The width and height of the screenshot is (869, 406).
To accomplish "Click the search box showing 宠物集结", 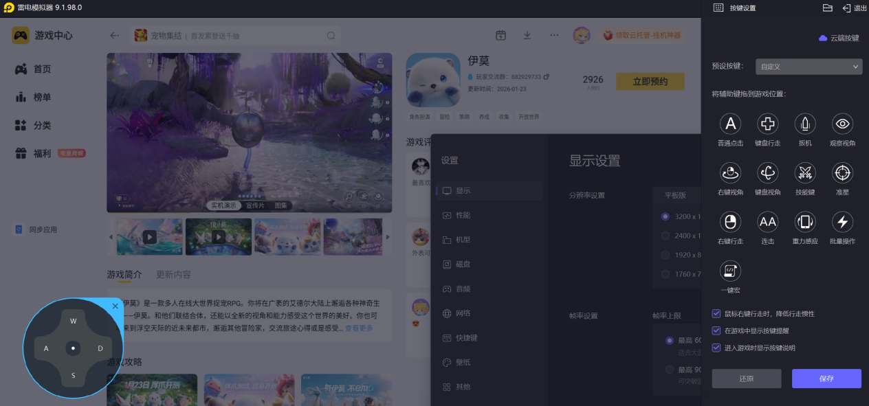I will [235, 36].
